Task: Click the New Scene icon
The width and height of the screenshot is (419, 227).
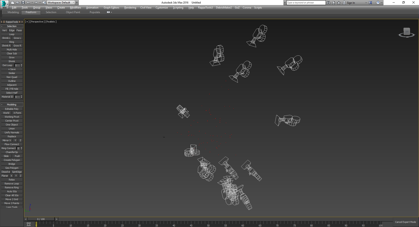Action: point(13,2)
